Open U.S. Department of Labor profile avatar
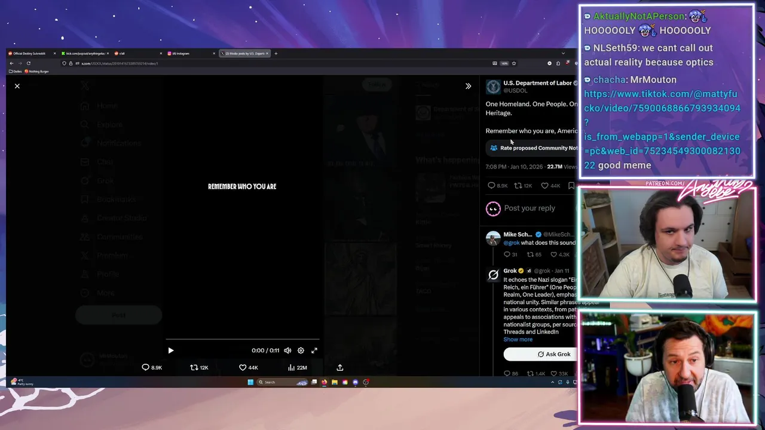 (493, 87)
